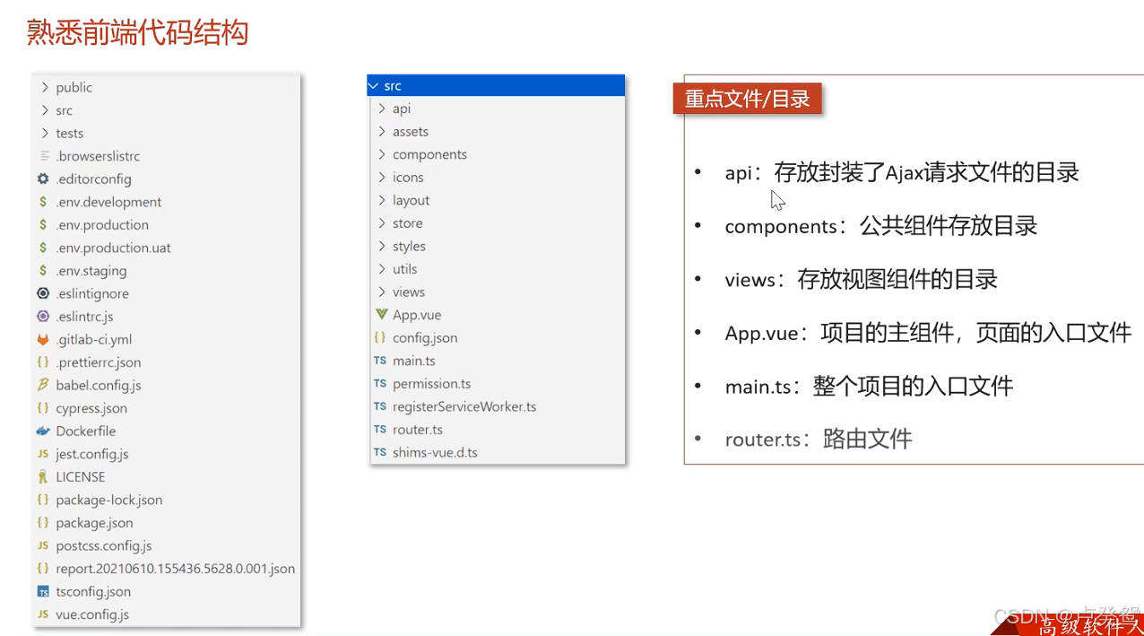This screenshot has width=1144, height=636.
Task: Click the braces icon beside .prettierrc.json
Action: pos(43,362)
